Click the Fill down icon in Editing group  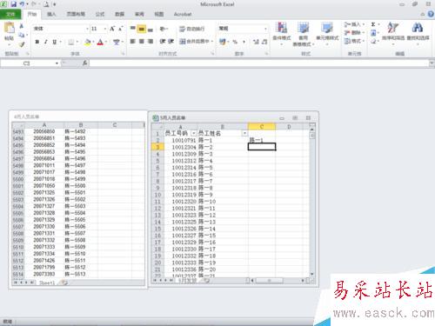373,32
